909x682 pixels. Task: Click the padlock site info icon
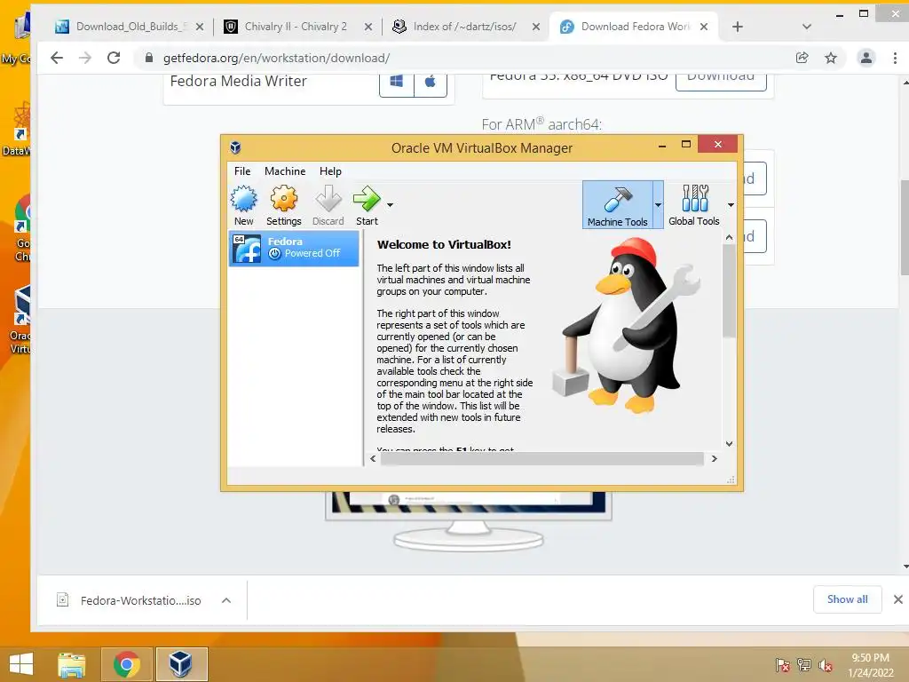[149, 58]
